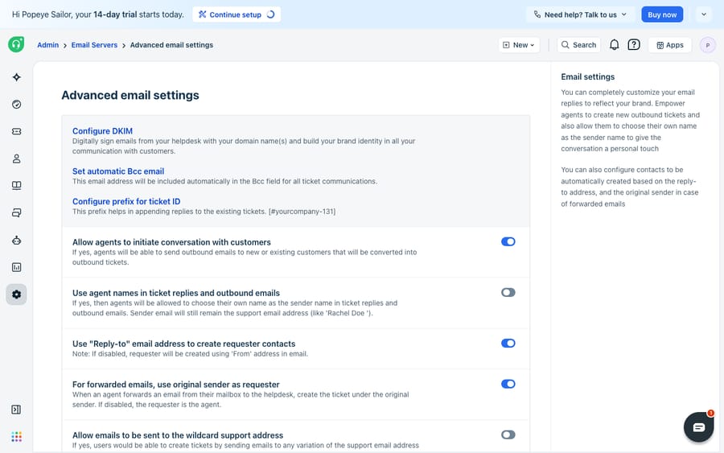This screenshot has height=453, width=724.
Task: Click the Freshdesk headphone logo
Action: pos(16,44)
